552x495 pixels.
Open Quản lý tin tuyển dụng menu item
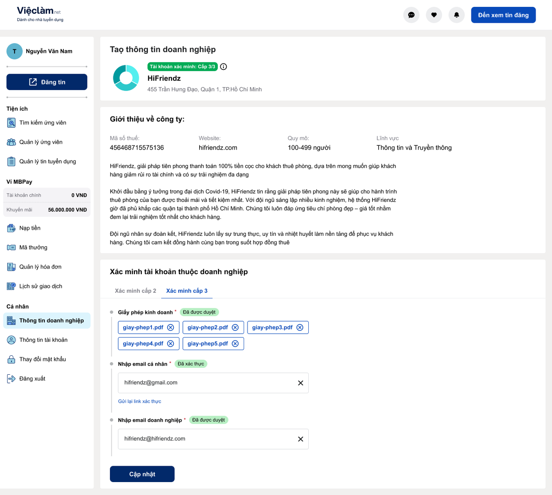47,162
